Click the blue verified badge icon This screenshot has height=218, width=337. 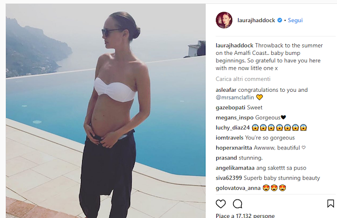click(280, 20)
